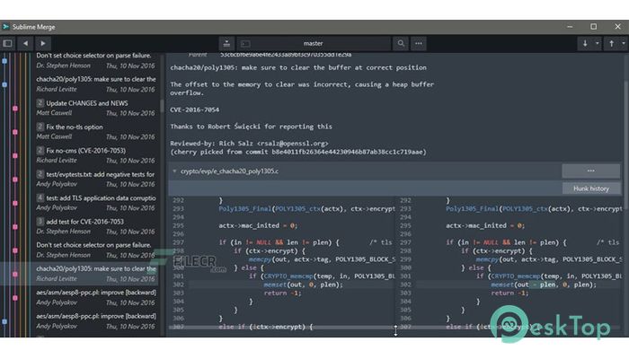Select commit test/evptests.txt add negative tests
Image resolution: width=629 pixels, height=359 pixels.
(96, 179)
